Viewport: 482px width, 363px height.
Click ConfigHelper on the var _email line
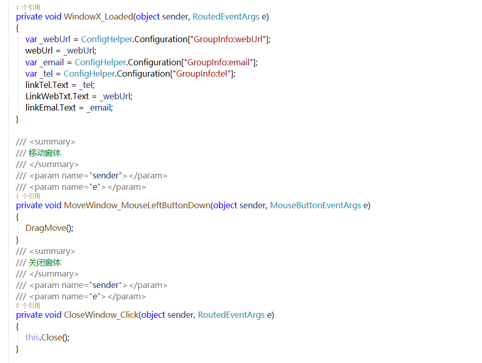coord(100,62)
